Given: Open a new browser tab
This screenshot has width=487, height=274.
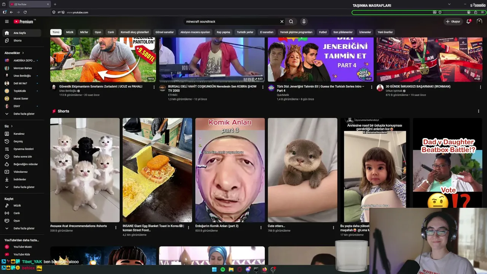Looking at the screenshot, I should [x=55, y=4].
